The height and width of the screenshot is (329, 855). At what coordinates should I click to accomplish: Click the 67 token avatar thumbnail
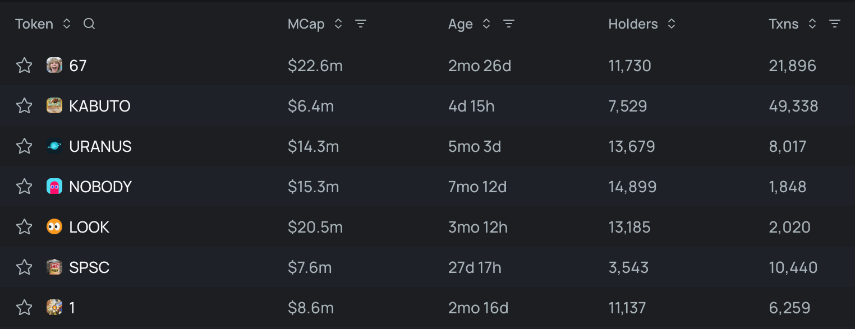click(54, 66)
